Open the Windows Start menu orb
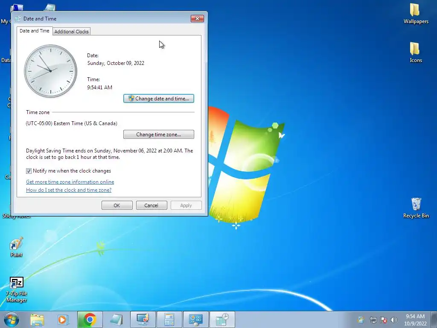Screen dimensions: 437x328 pos(12,319)
